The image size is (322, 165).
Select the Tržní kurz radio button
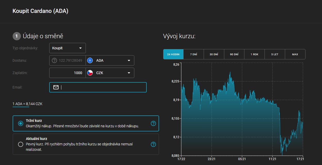click(x=21, y=123)
